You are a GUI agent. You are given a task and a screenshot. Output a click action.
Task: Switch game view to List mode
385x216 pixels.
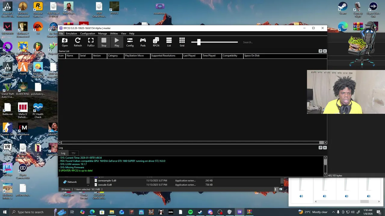(x=169, y=42)
